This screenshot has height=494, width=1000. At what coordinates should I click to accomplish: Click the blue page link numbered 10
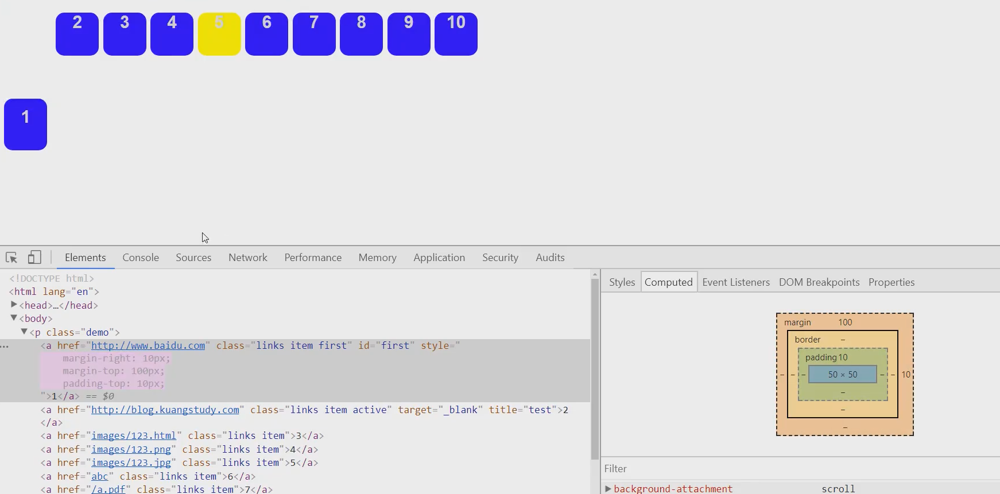pyautogui.click(x=456, y=34)
